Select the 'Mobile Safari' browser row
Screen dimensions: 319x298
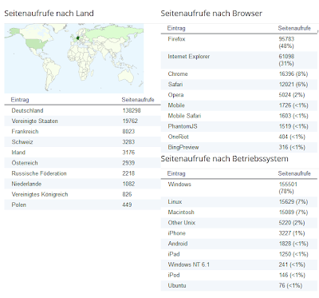239,116
